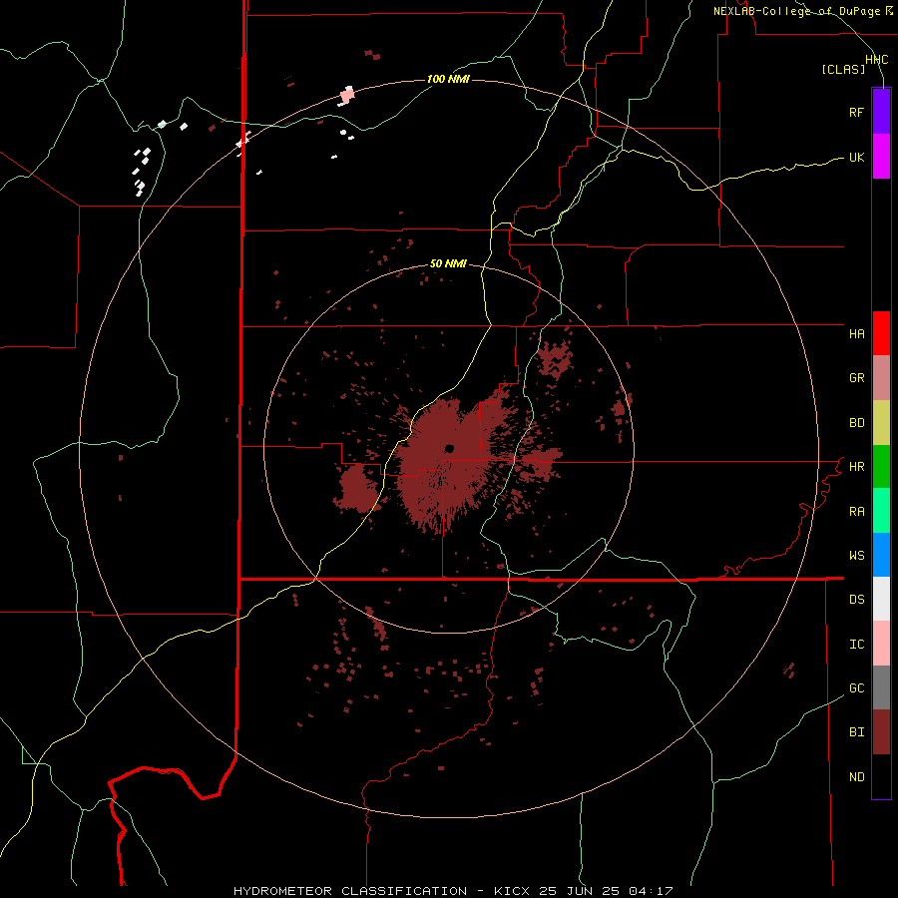Screen dimensions: 898x898
Task: Click the BD legend label
Action: tap(856, 423)
